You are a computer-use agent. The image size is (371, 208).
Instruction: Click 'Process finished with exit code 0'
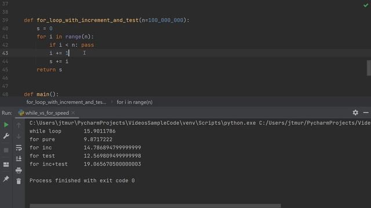tap(82, 181)
